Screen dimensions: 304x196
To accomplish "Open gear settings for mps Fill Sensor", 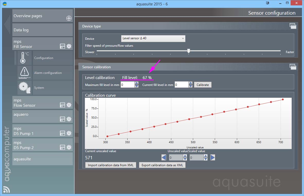I will pos(69,46).
